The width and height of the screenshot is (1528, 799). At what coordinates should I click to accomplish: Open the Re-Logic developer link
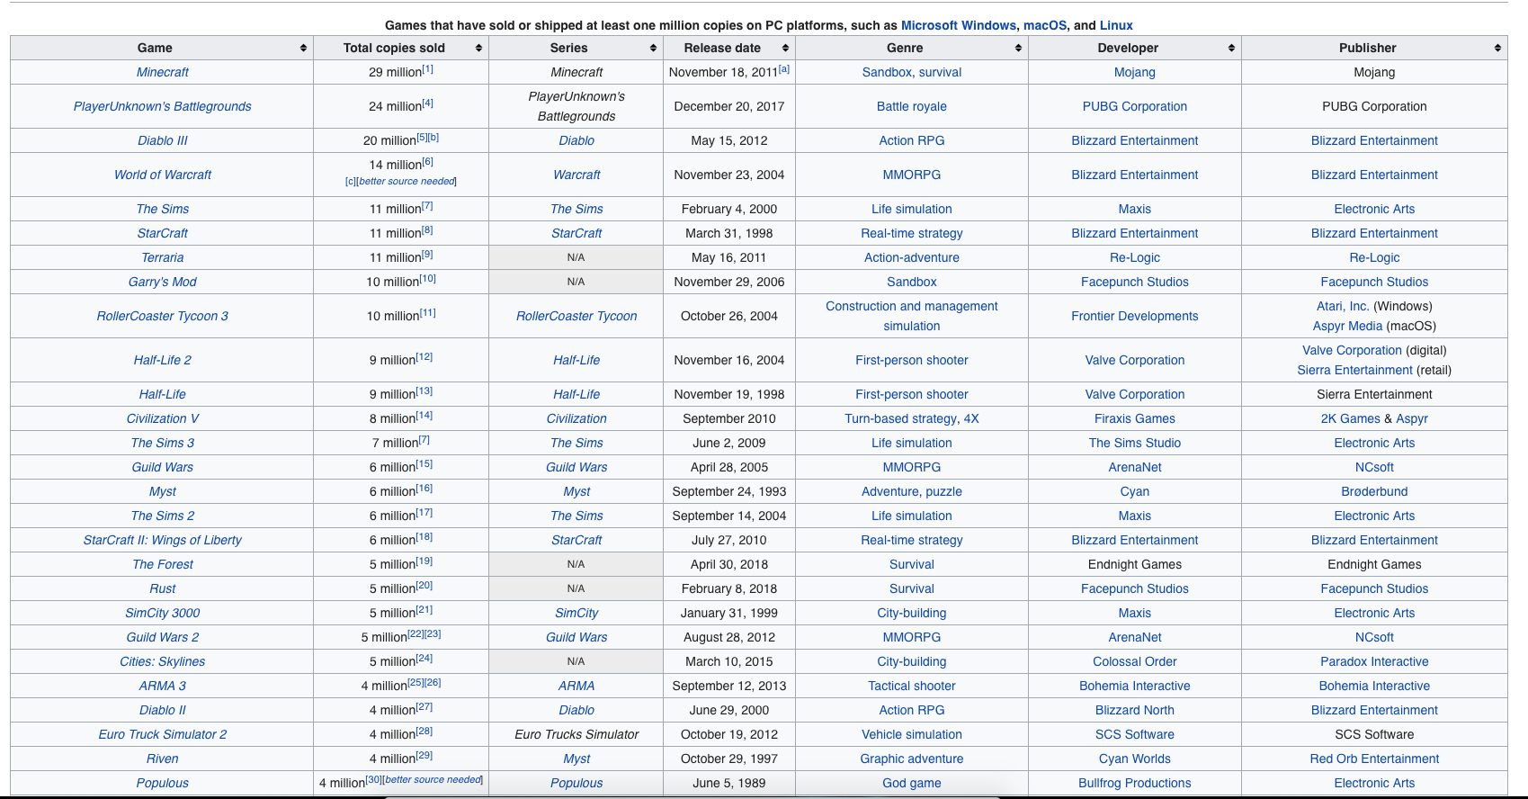tap(1135, 257)
